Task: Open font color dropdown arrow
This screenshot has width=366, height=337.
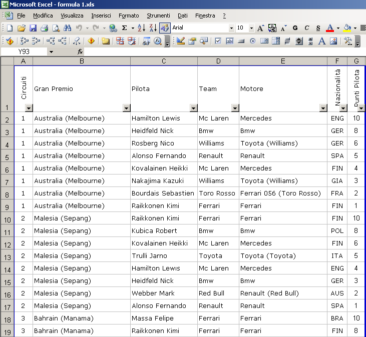Action: [x=338, y=28]
